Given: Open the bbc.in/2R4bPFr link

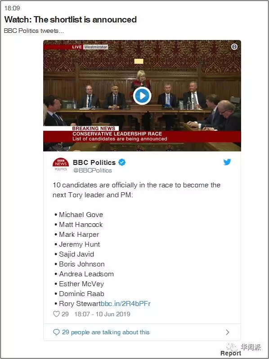Looking at the screenshot, I should [126, 304].
